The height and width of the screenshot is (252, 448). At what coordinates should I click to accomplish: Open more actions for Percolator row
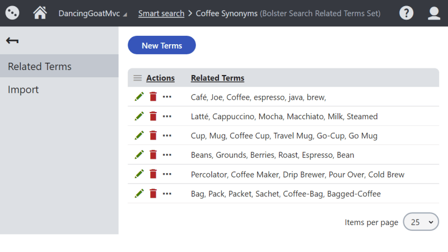point(167,174)
